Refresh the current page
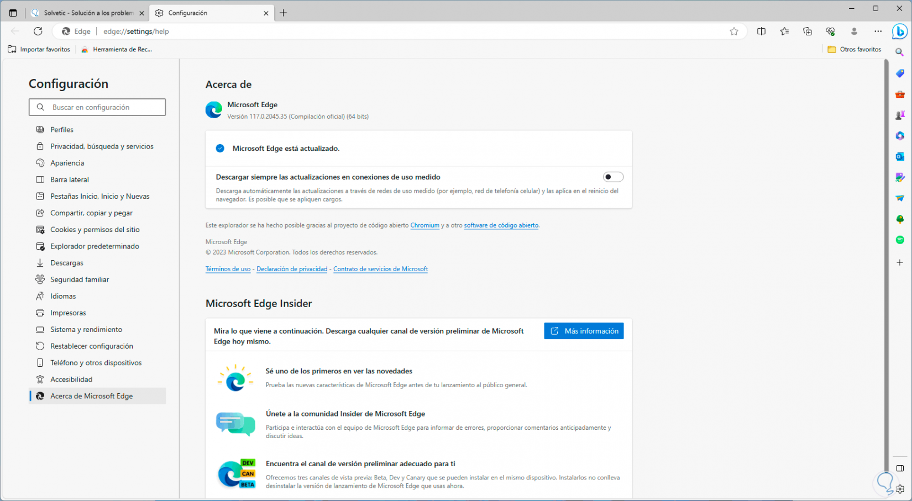The width and height of the screenshot is (912, 501). click(38, 31)
